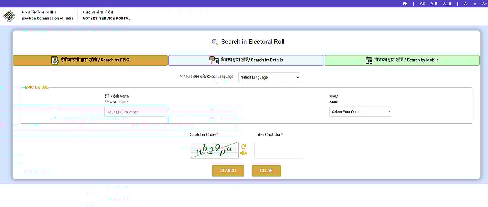Go to home via the house icon
488x207 pixels.
point(404,4)
